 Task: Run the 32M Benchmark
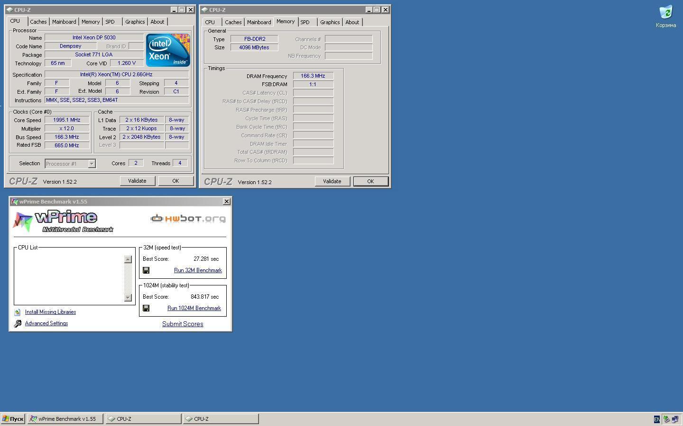pyautogui.click(x=198, y=270)
